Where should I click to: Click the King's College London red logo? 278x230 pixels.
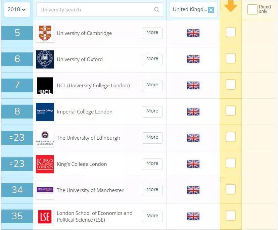coord(45,164)
